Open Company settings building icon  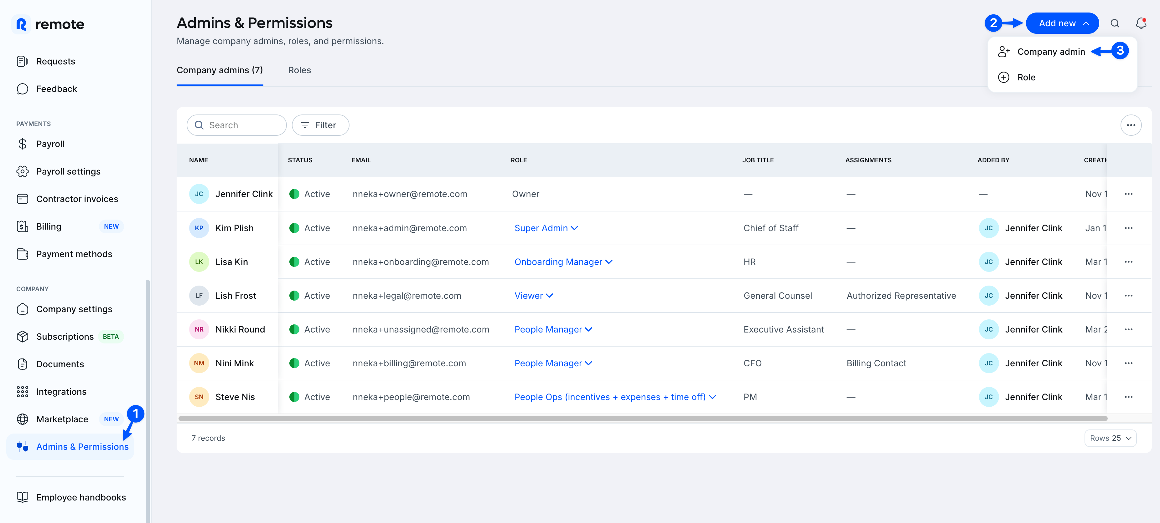point(23,309)
